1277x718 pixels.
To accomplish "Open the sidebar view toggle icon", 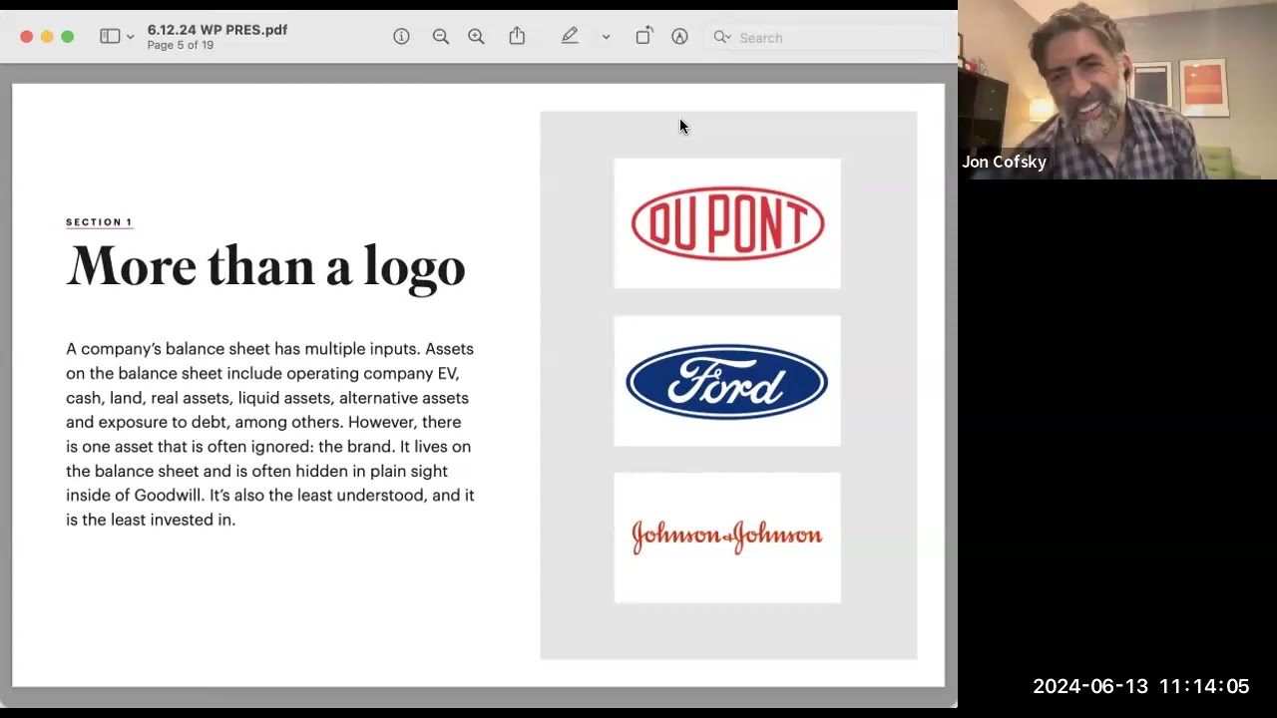I will click(110, 37).
